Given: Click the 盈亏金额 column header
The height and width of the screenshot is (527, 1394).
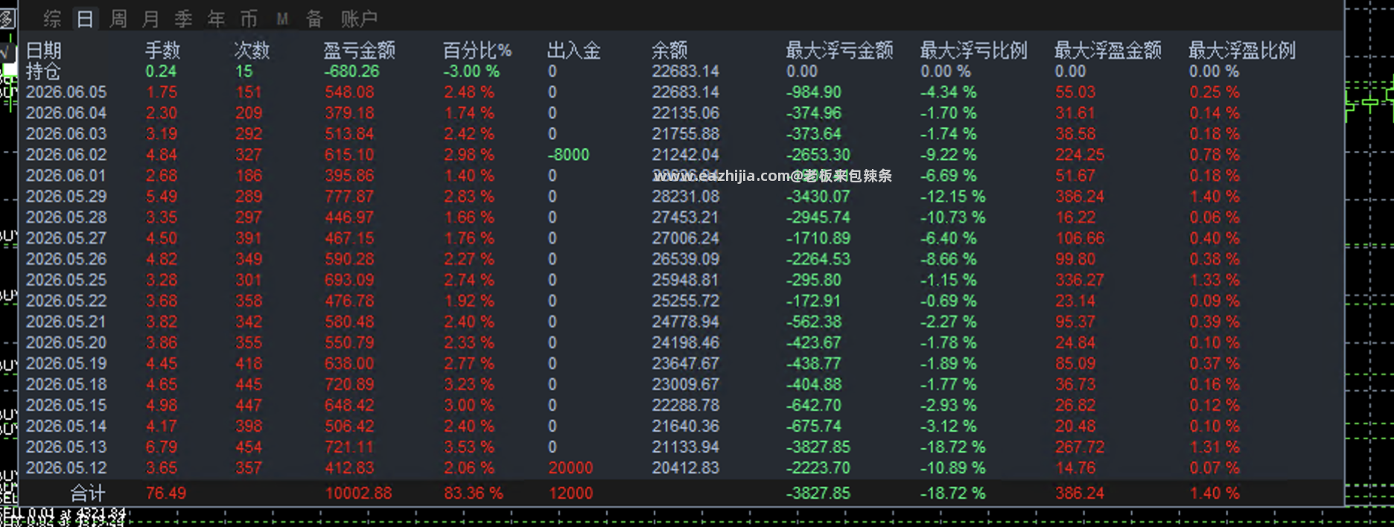Looking at the screenshot, I should pos(360,51).
